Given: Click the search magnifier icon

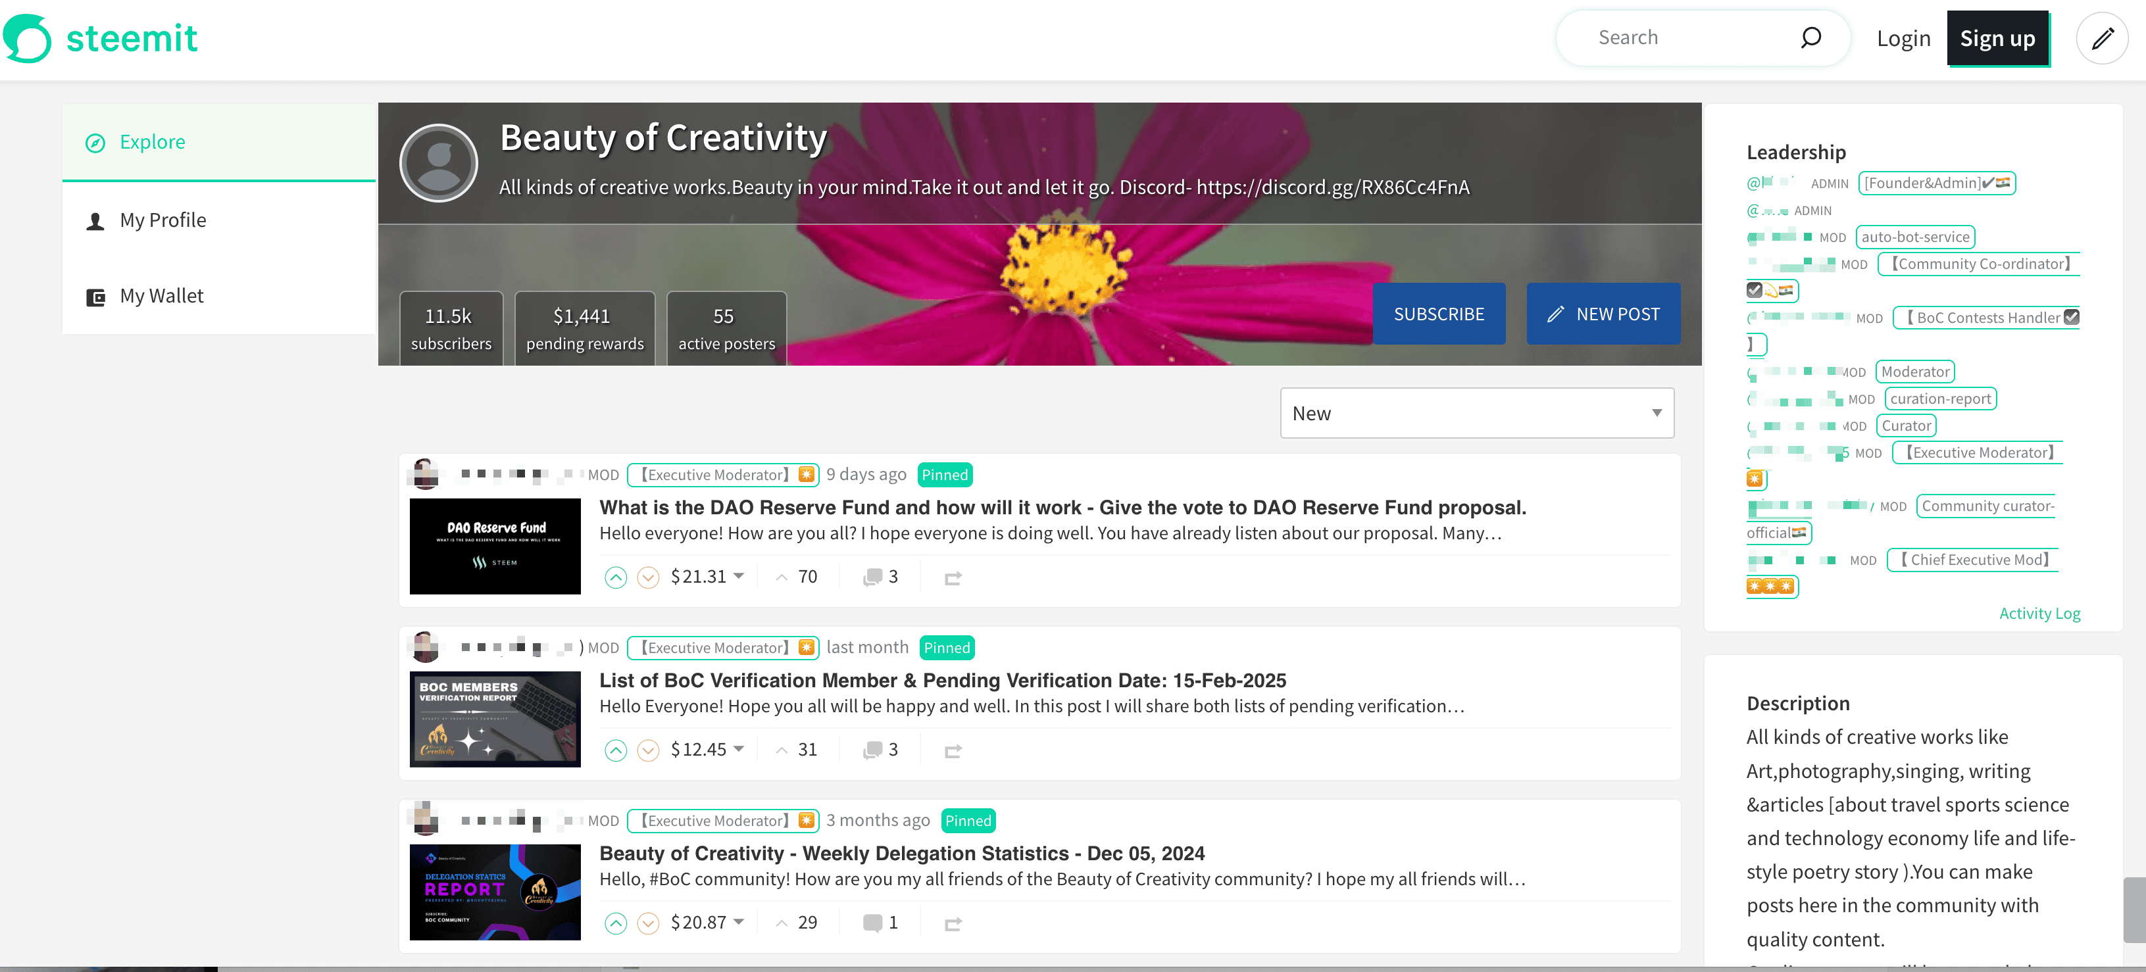Looking at the screenshot, I should pyautogui.click(x=1810, y=37).
